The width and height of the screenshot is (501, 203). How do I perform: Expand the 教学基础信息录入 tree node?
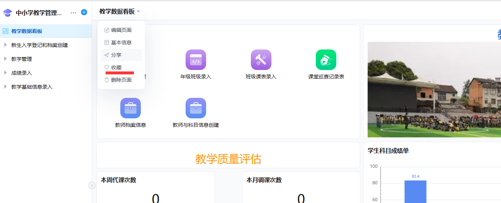point(5,86)
